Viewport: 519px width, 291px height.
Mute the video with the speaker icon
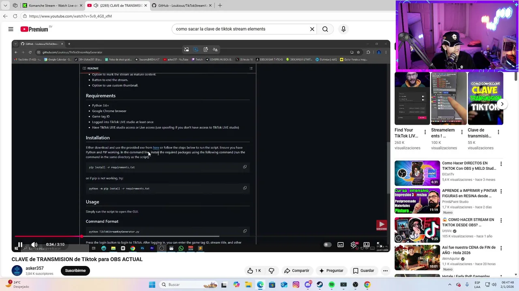click(x=34, y=245)
